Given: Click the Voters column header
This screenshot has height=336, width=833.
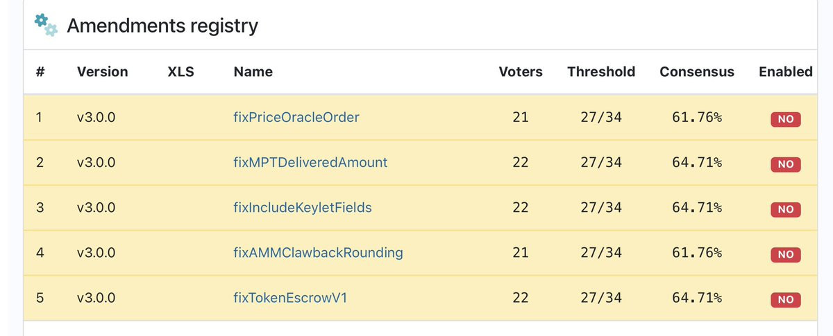Looking at the screenshot, I should coord(521,71).
